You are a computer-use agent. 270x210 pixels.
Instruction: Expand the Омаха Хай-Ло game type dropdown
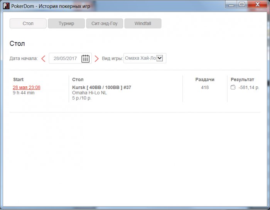coord(160,58)
